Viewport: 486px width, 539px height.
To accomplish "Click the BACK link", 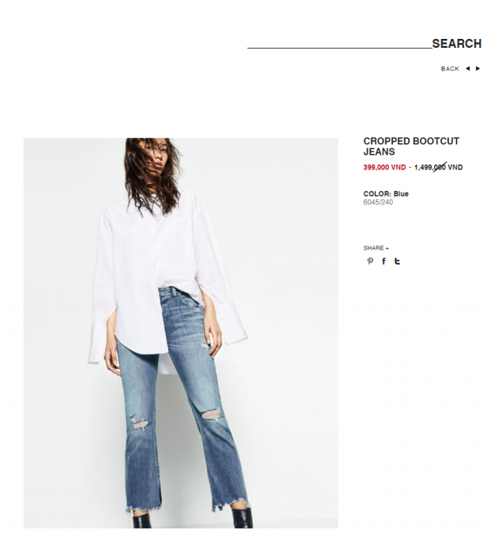I will pyautogui.click(x=450, y=69).
